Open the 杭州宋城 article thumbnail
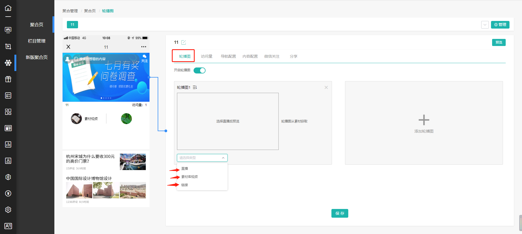This screenshot has width=522, height=234. (x=133, y=162)
